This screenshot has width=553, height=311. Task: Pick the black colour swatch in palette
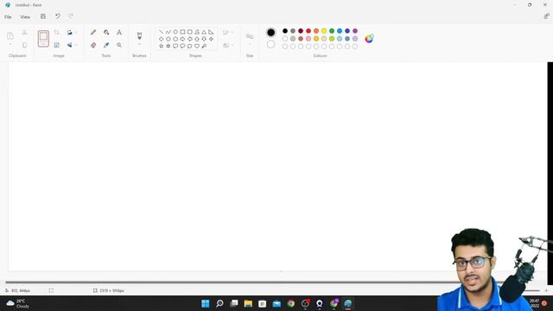(x=285, y=31)
